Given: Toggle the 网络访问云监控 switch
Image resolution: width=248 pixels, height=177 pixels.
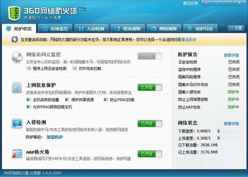Looking at the screenshot, I should click(x=150, y=56).
